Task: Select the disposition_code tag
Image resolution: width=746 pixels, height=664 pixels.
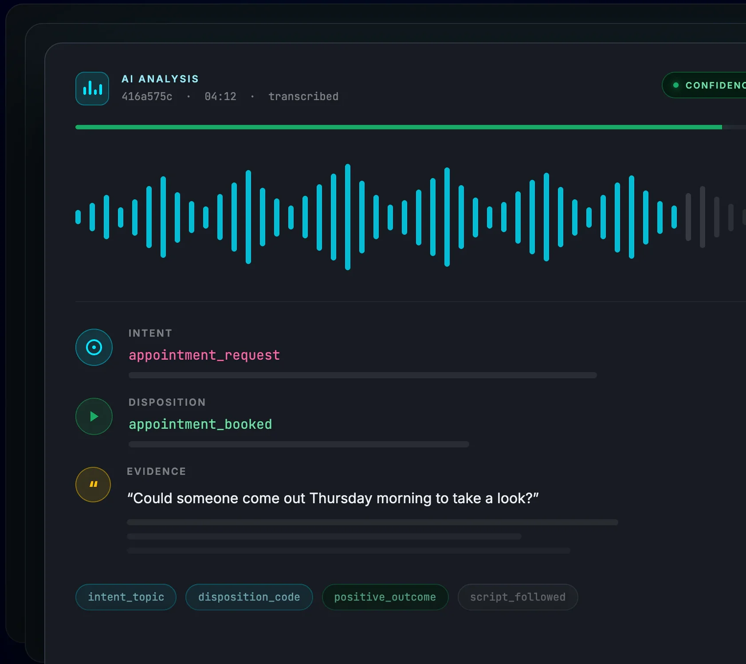Action: [249, 597]
